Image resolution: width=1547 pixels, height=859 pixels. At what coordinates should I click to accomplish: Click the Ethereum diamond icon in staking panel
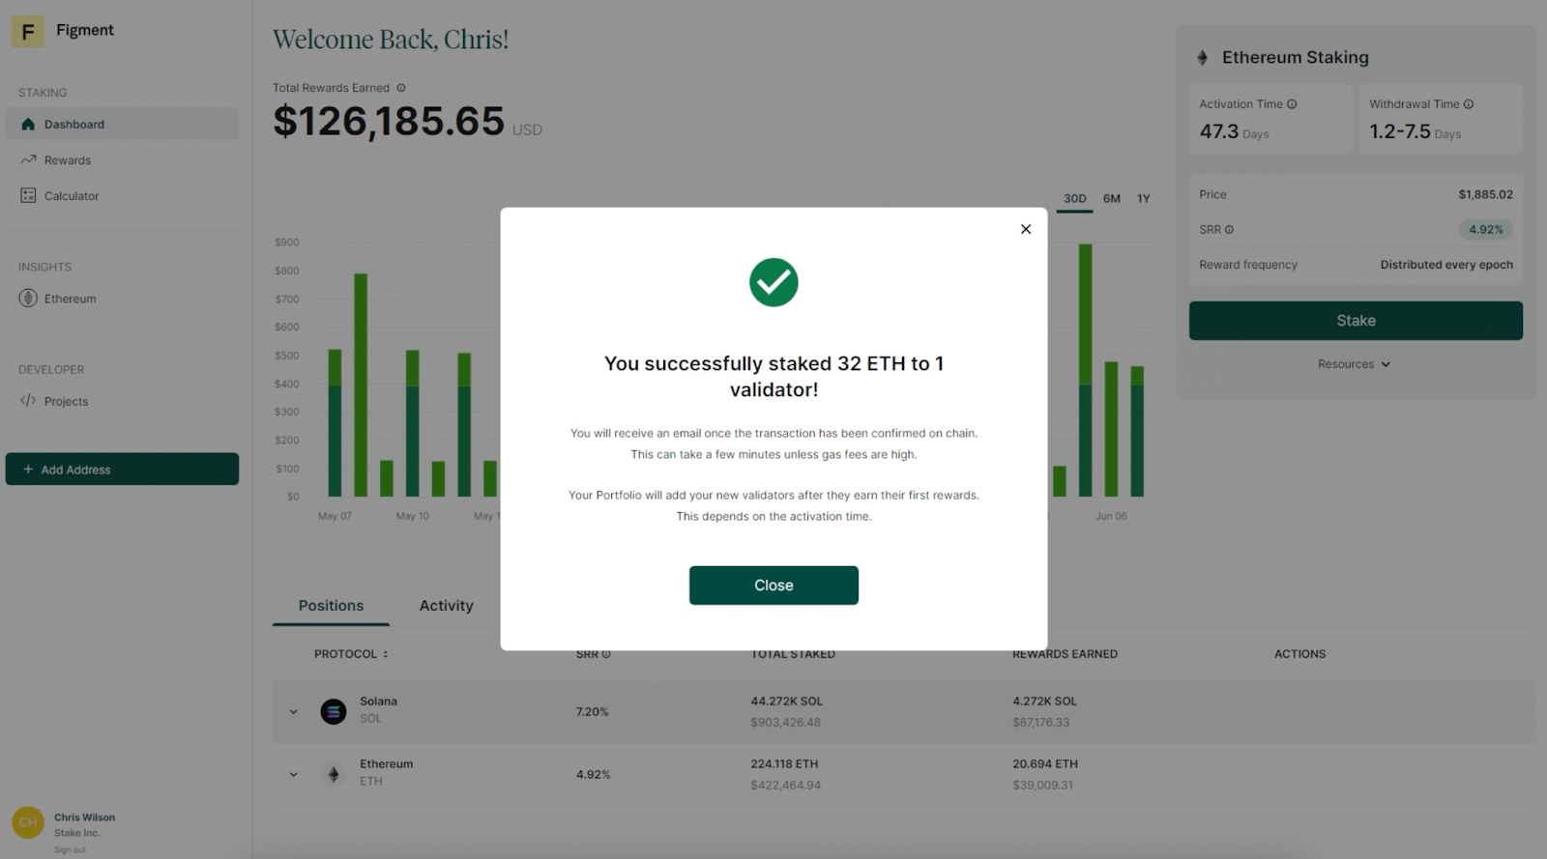pyautogui.click(x=1202, y=58)
